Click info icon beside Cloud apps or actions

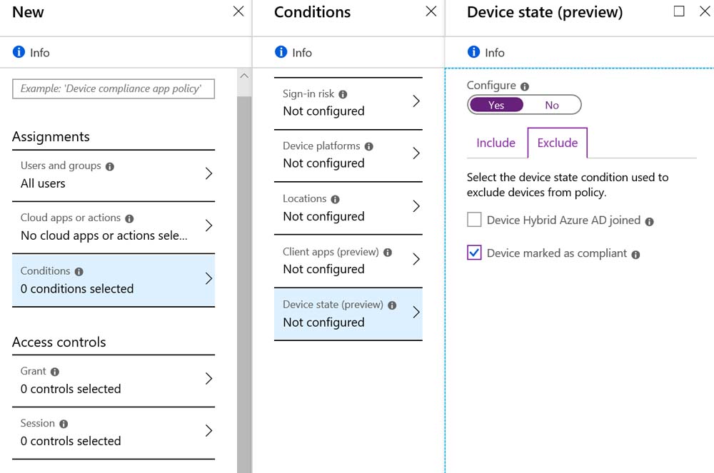[129, 219]
